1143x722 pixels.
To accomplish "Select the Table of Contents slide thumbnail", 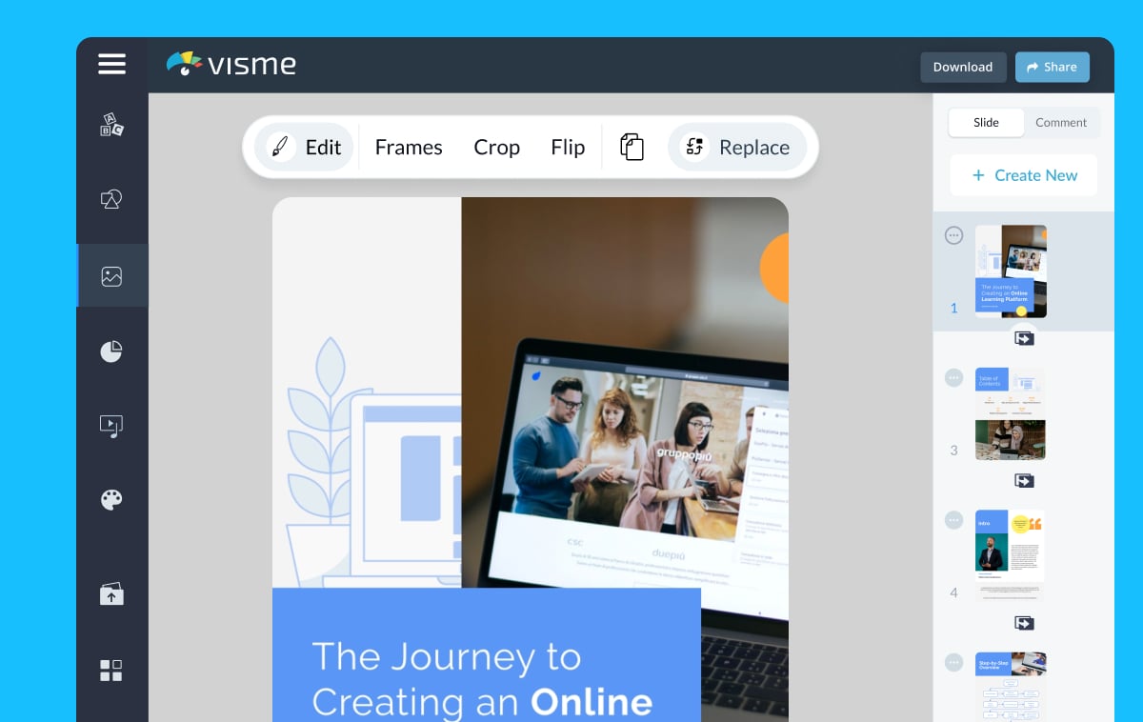I will coord(1011,413).
